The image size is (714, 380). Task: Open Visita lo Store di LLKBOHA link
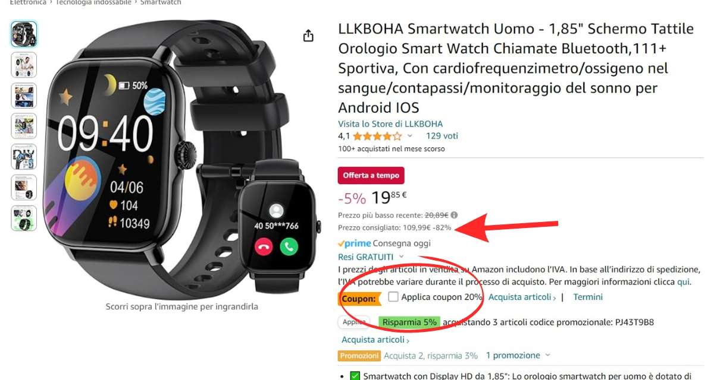[x=390, y=124]
